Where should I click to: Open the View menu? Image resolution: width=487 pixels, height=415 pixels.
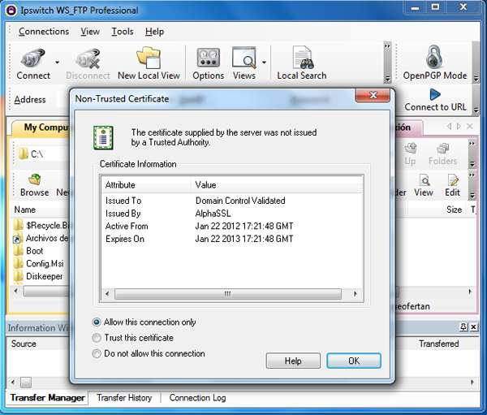point(90,32)
